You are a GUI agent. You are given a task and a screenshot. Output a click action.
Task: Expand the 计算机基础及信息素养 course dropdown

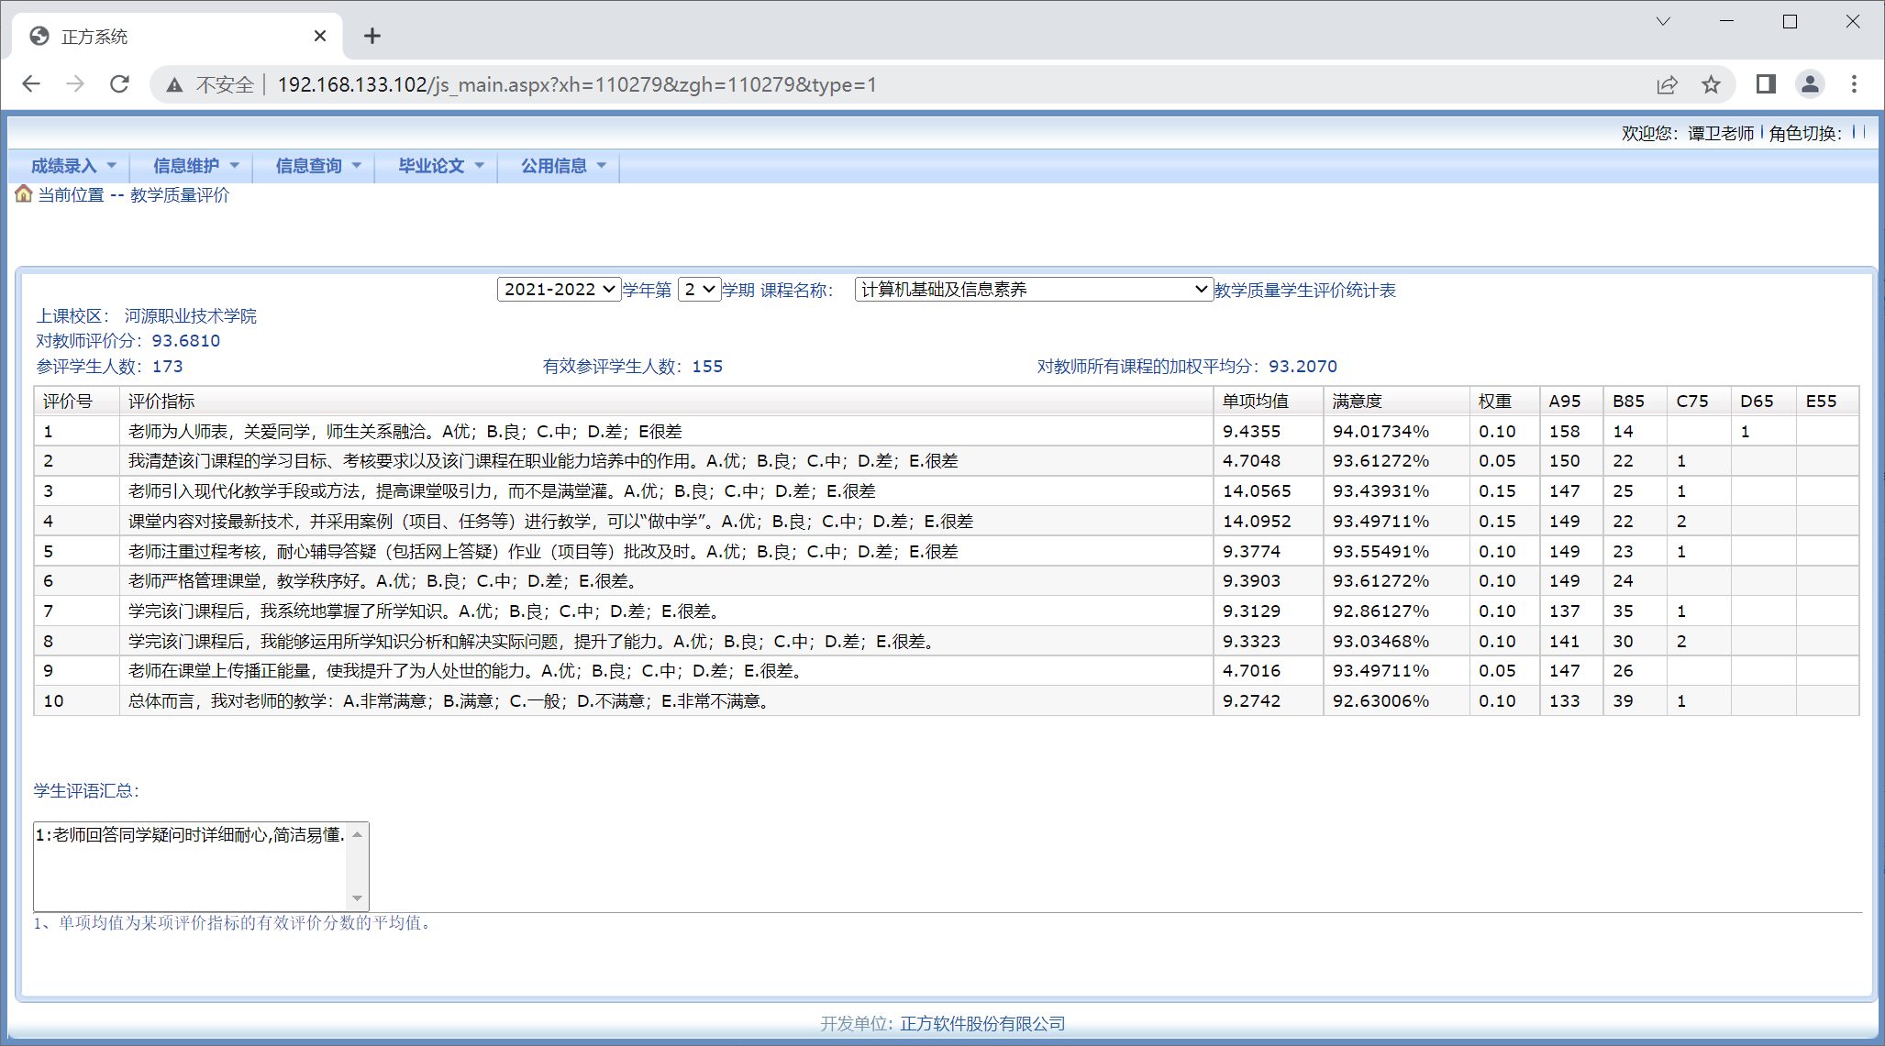[1033, 290]
